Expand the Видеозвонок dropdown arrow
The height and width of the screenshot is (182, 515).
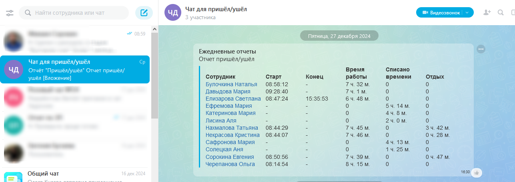click(467, 12)
